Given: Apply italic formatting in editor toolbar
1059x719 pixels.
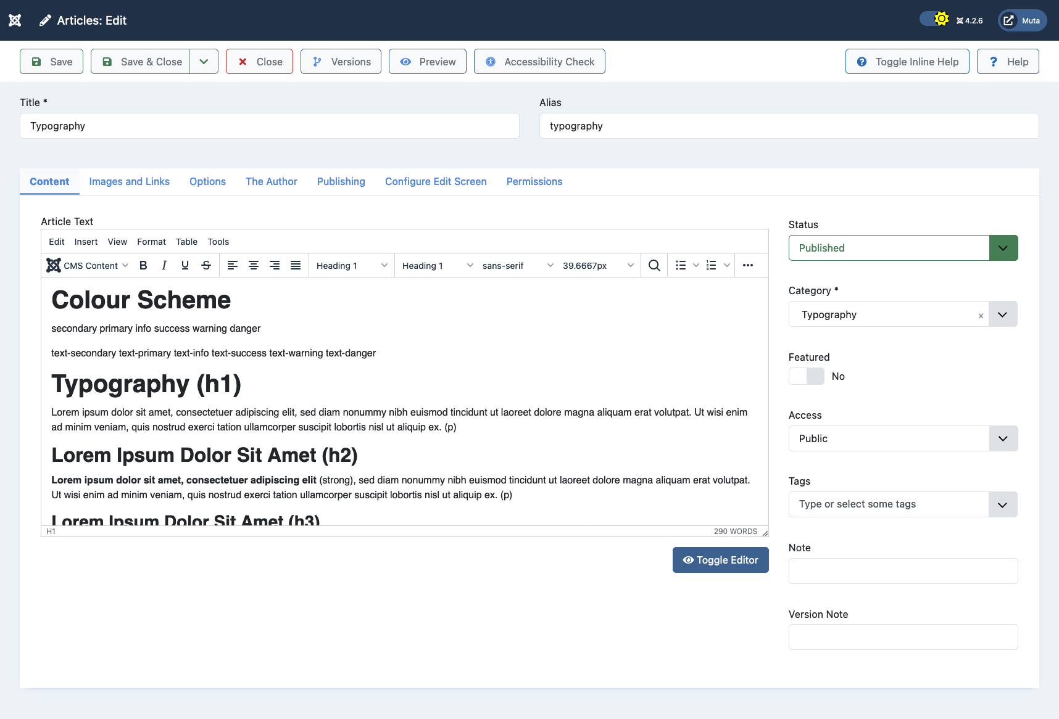Looking at the screenshot, I should click(164, 265).
